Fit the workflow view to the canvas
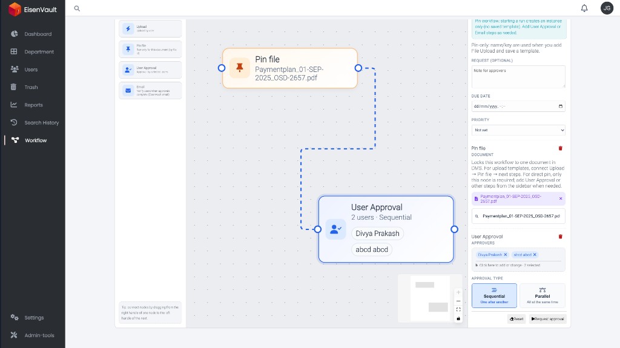 [458, 310]
